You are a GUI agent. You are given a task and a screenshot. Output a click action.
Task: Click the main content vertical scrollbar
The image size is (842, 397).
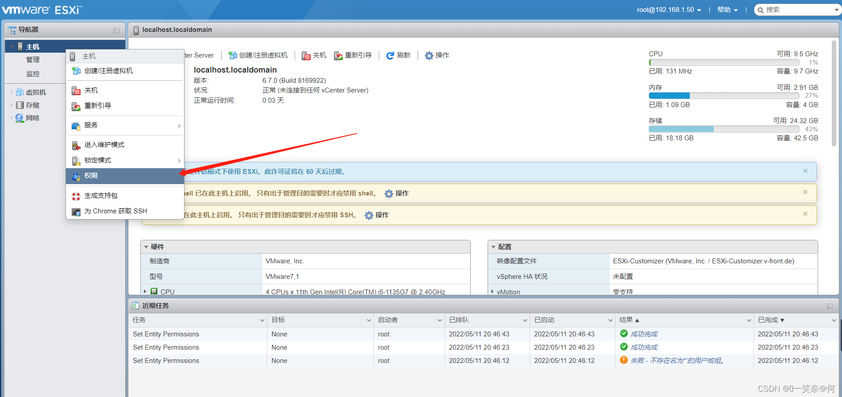click(834, 93)
